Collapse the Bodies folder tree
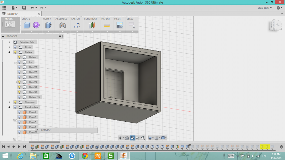285x160 pixels. [x=9, y=52]
